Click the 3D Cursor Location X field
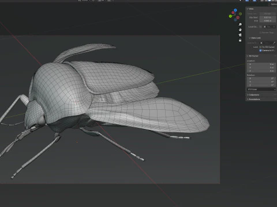The image size is (277, 207). pos(261,64)
